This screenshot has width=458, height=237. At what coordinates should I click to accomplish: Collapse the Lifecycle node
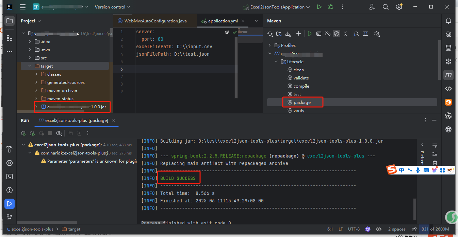coord(276,61)
